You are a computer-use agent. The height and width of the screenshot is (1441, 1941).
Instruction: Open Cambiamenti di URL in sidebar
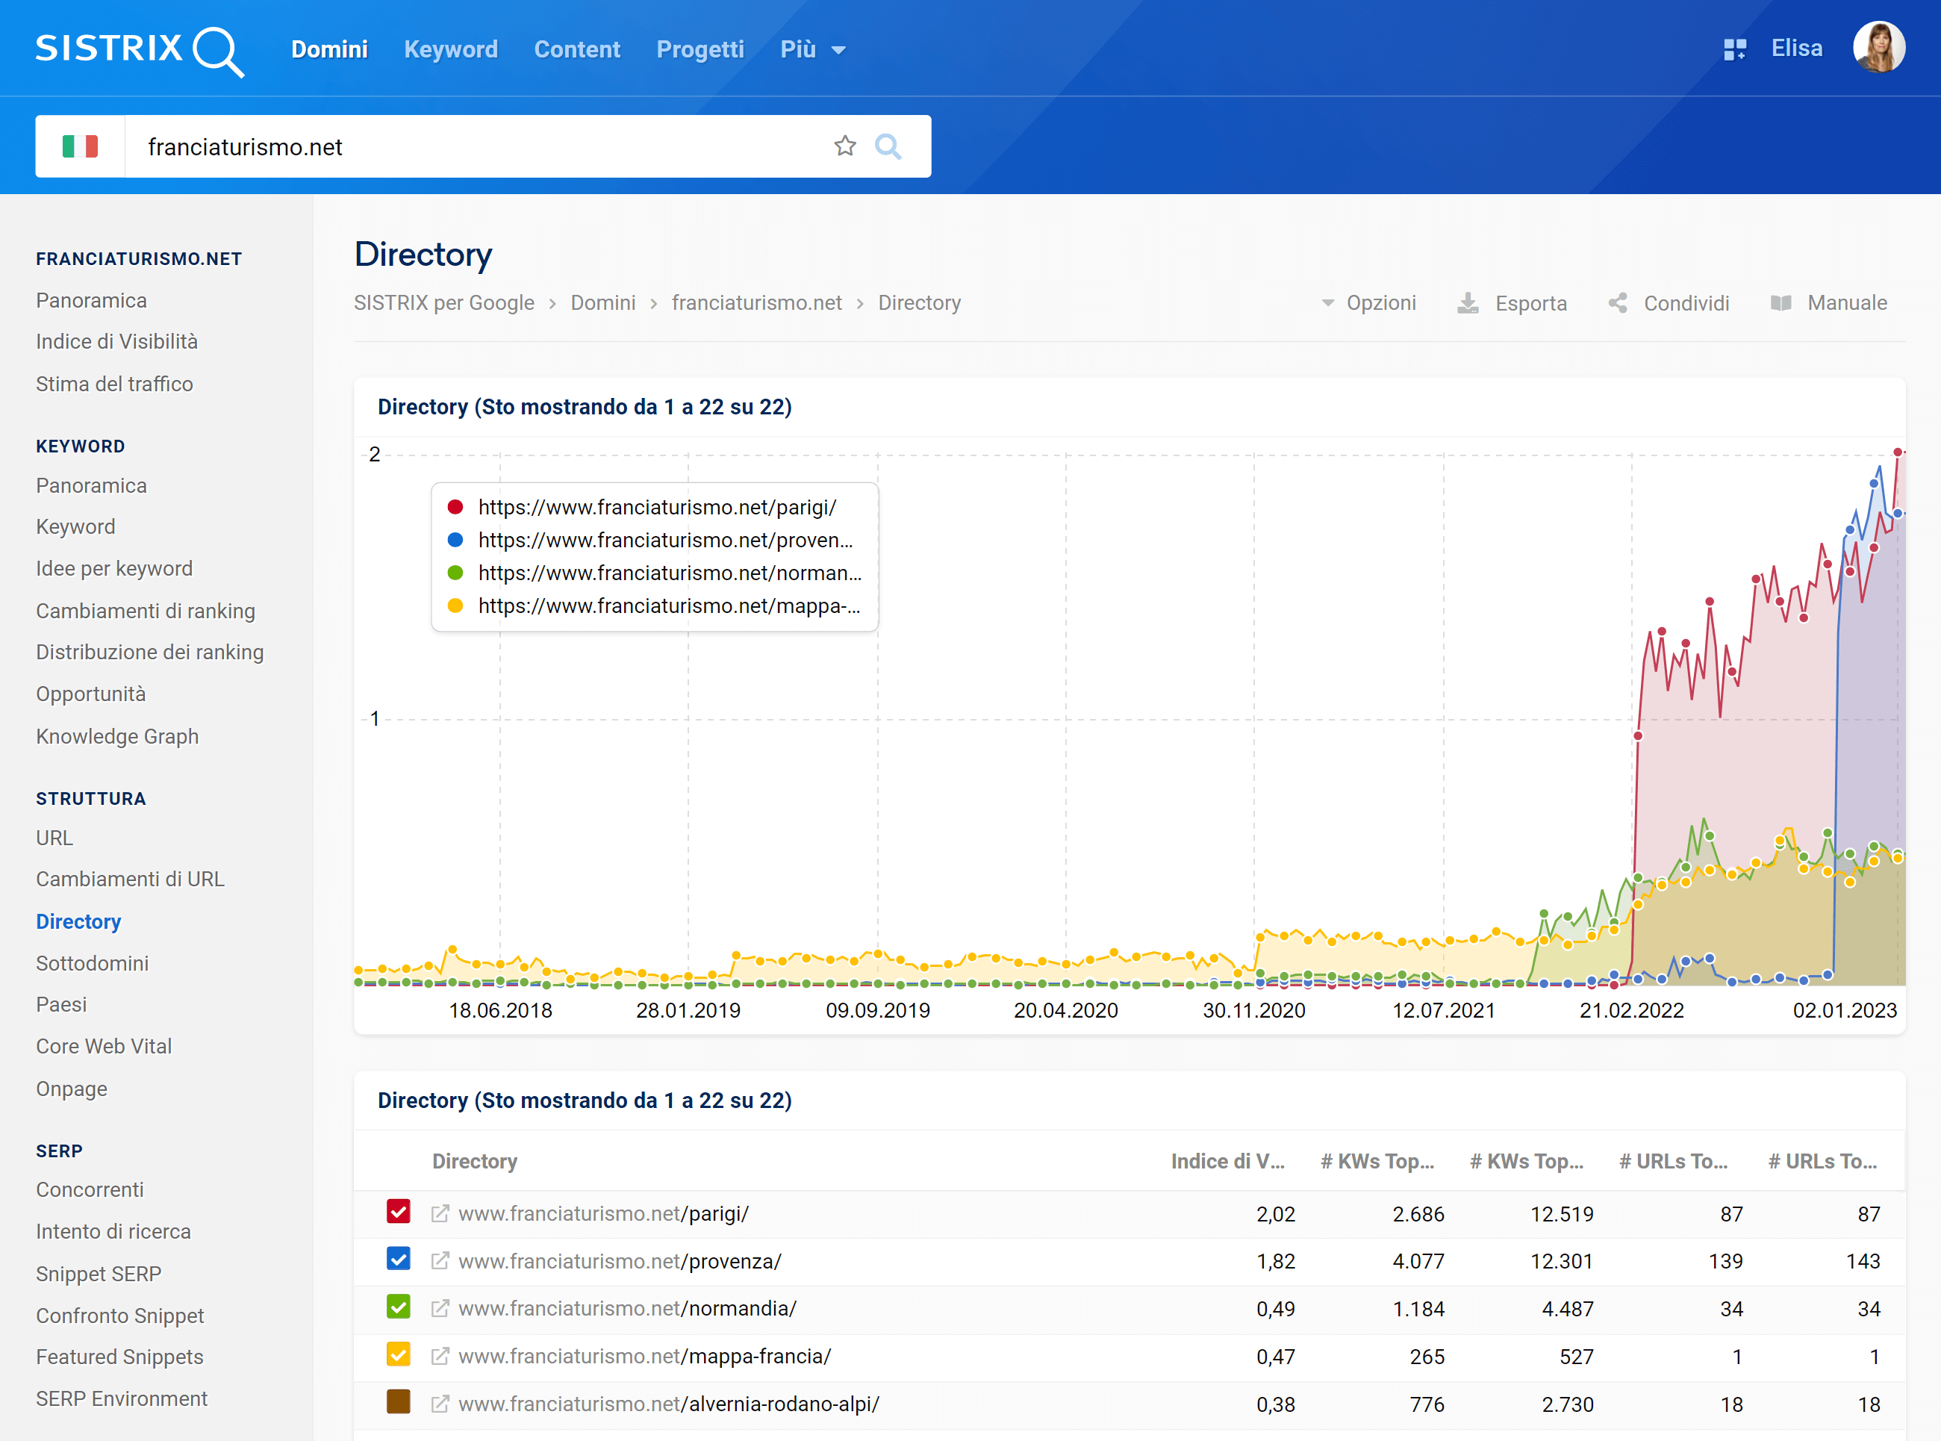pyautogui.click(x=130, y=880)
